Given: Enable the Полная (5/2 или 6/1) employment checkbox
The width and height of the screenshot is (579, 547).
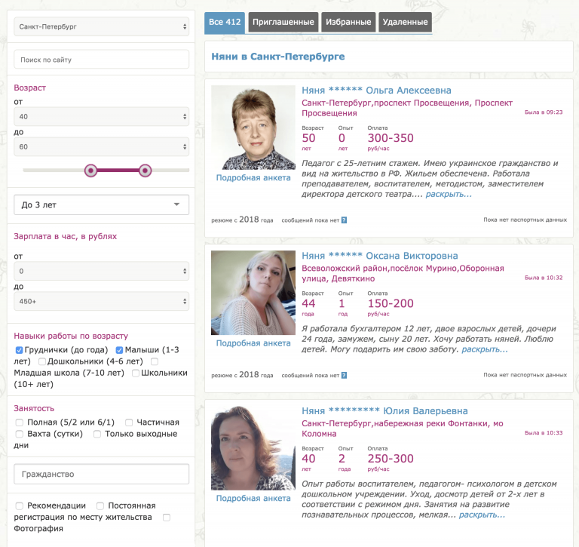Looking at the screenshot, I should [19, 423].
